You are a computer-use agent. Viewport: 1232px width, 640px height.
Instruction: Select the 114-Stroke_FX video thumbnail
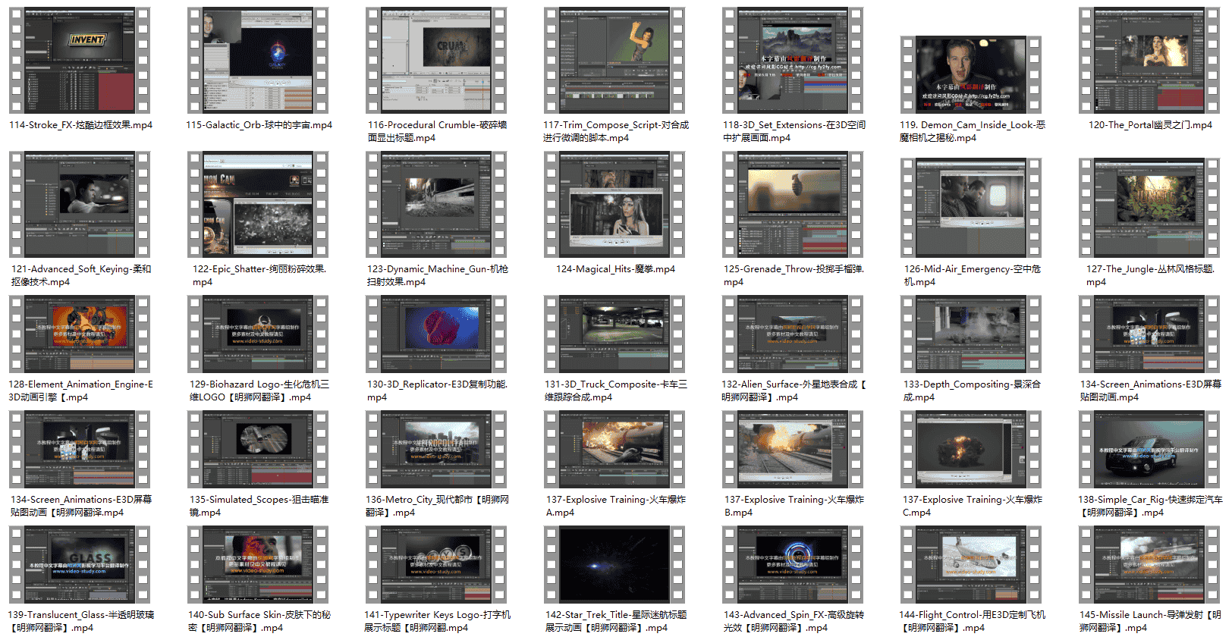[x=80, y=61]
